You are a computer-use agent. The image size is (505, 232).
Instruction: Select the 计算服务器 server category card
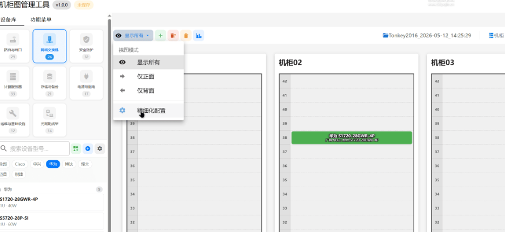click(x=13, y=83)
